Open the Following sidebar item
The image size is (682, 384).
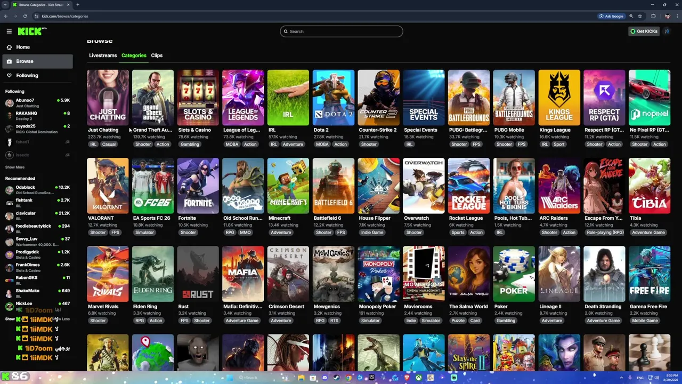click(36, 75)
